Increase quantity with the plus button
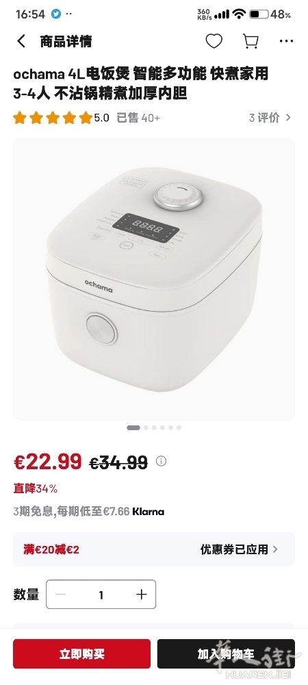308x685 pixels. click(x=142, y=594)
